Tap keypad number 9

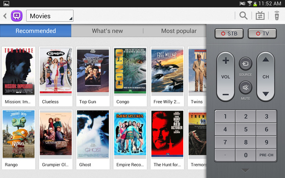[x=267, y=142]
